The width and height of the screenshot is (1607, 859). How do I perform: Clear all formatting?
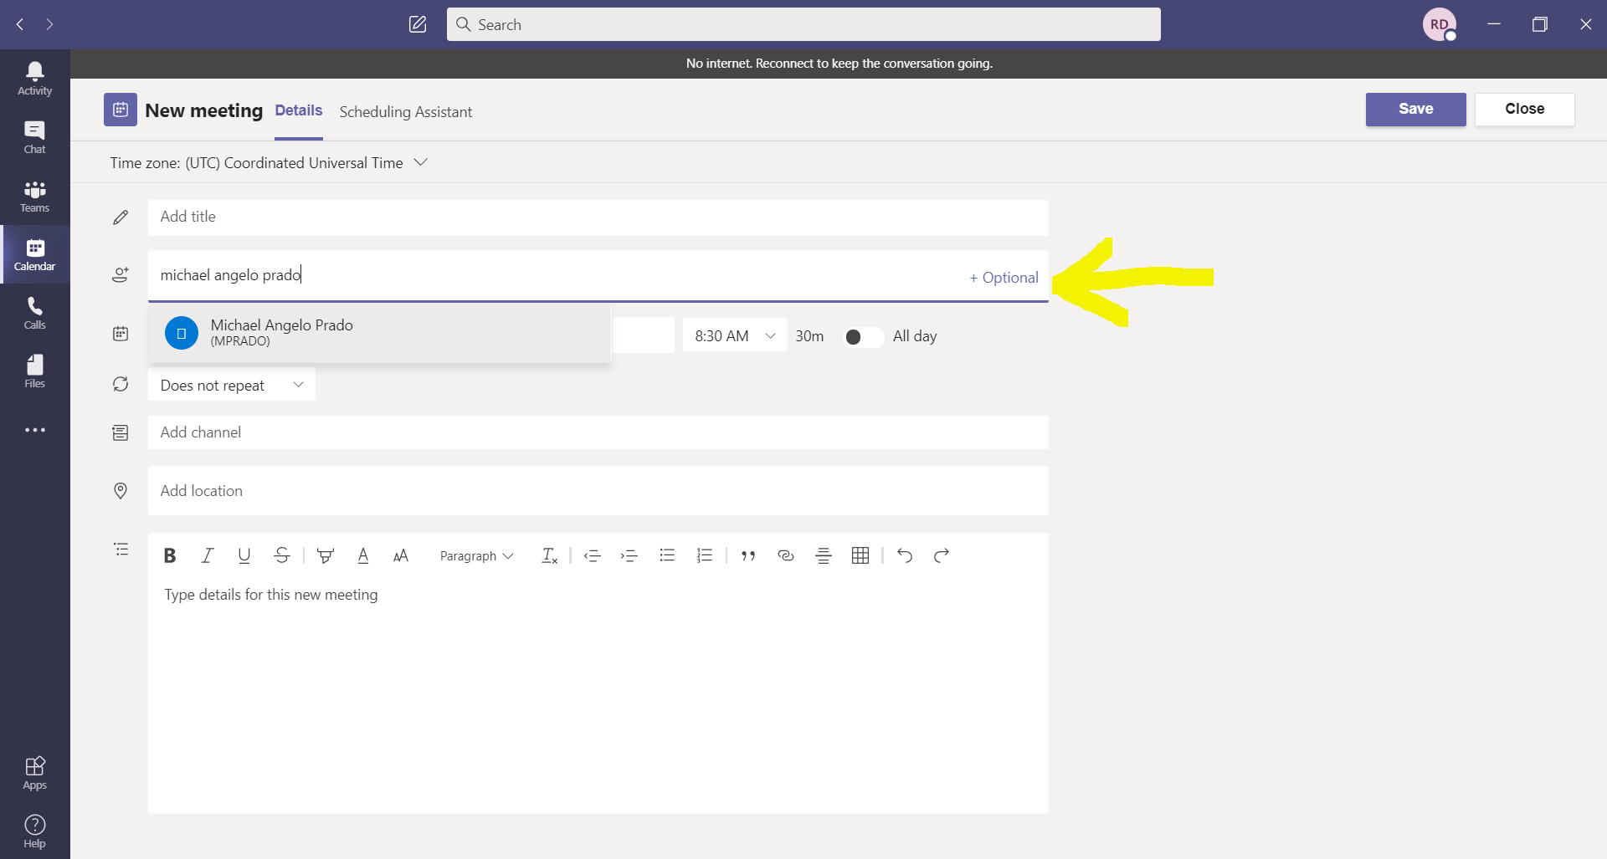tap(549, 555)
